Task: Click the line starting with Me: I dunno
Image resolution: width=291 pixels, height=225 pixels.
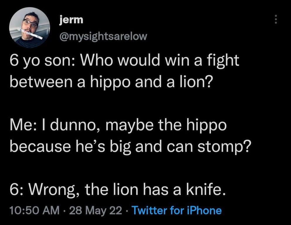Action: point(117,125)
